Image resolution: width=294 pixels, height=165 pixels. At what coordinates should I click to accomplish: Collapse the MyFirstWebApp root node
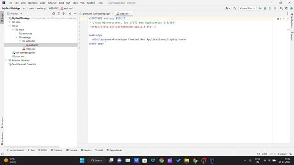6,18
